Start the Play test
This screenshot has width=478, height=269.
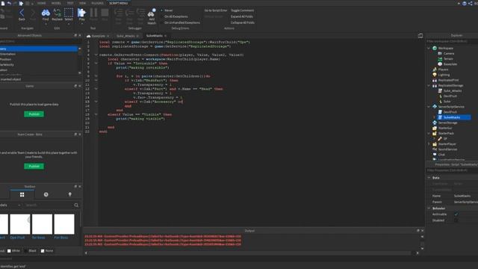[x=81, y=14]
